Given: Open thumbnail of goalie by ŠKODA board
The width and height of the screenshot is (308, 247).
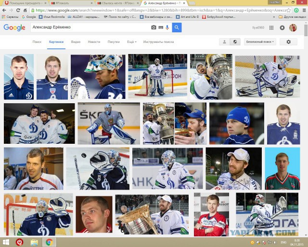Looking at the screenshot, I should click(109, 123).
